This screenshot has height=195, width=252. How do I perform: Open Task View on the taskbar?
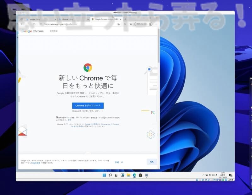coord(116,175)
